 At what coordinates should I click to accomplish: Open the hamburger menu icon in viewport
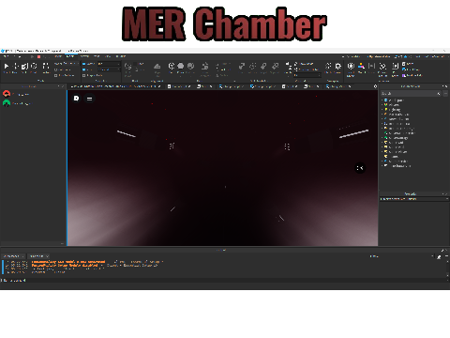click(x=89, y=99)
